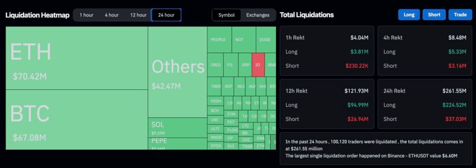Screen dimensions: 476x168
Task: Click the 1h Long $3.81M value
Action: coord(359,52)
